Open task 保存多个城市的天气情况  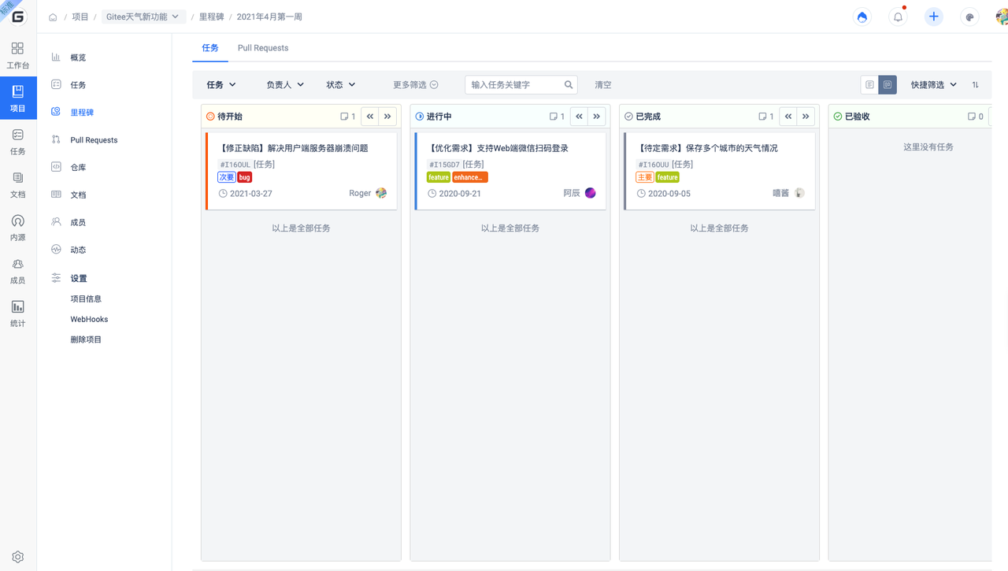[x=707, y=148]
